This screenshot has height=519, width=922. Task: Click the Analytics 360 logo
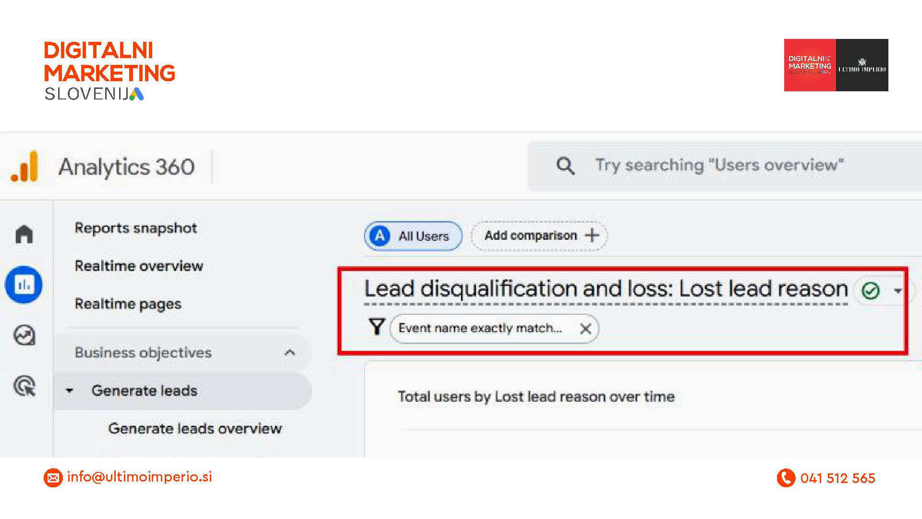pyautogui.click(x=24, y=167)
